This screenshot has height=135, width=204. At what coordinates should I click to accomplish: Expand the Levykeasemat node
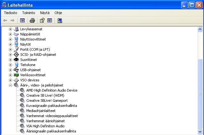10,29
